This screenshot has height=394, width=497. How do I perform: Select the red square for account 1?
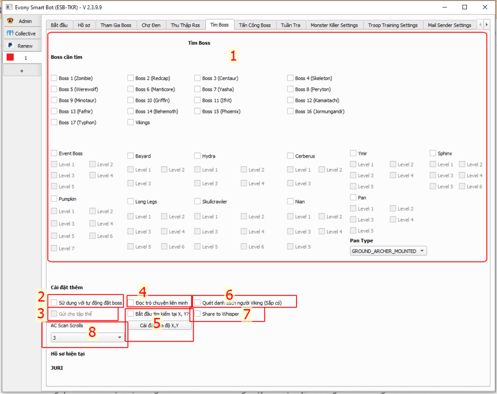[10, 57]
